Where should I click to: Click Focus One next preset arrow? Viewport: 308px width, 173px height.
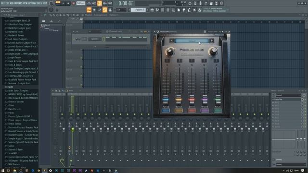pos(212,40)
